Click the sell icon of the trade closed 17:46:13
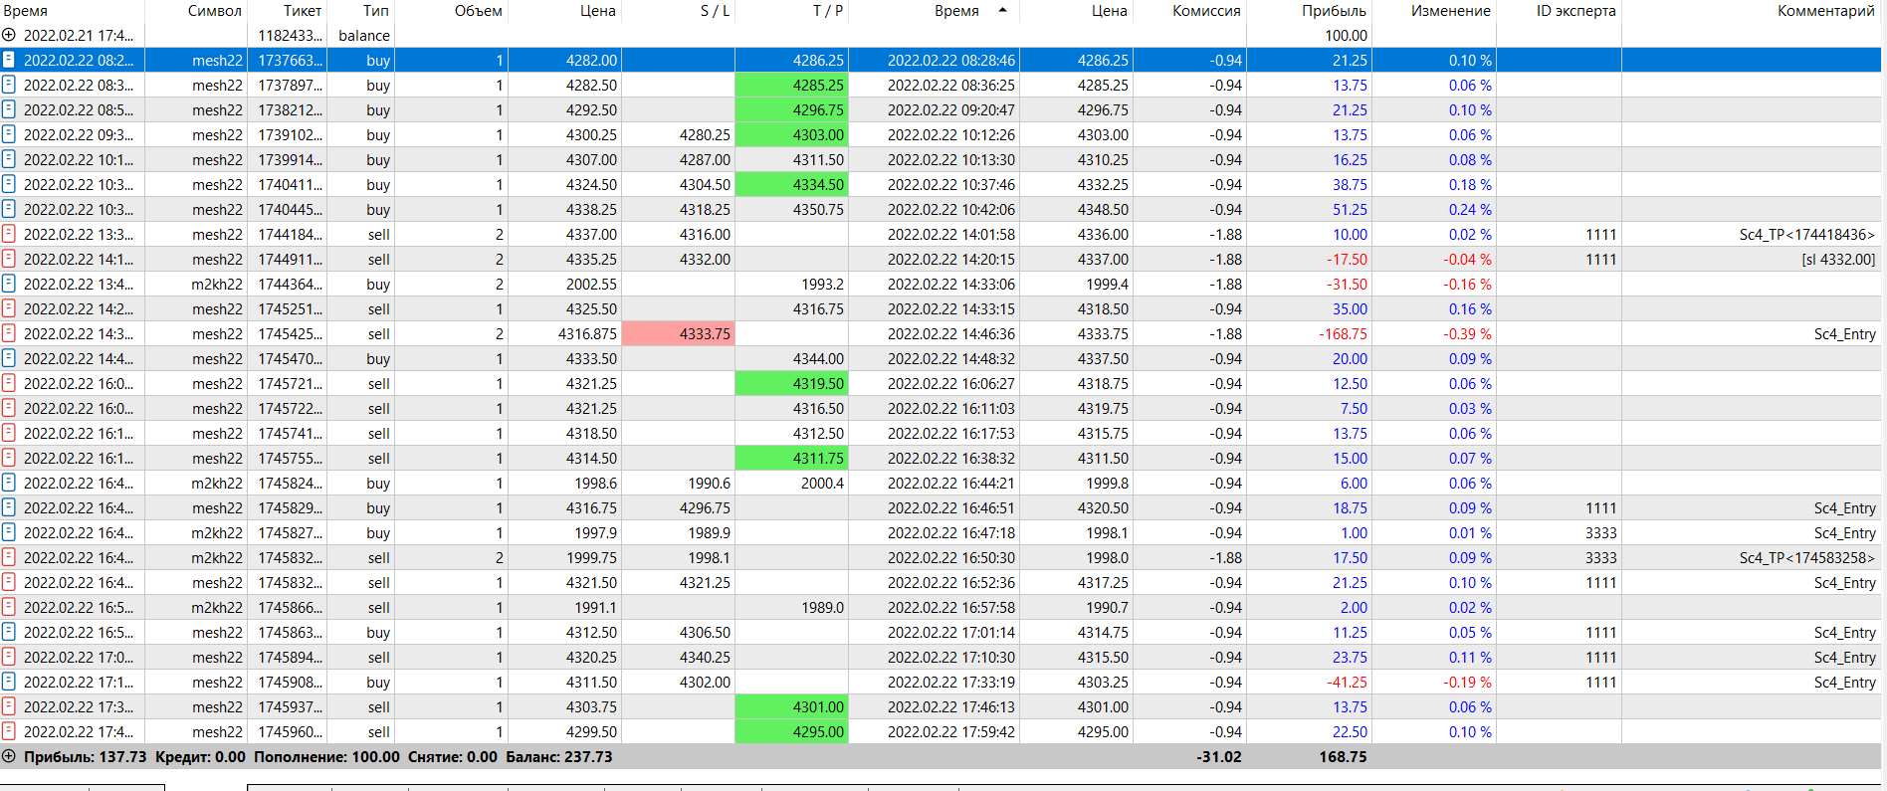 tap(9, 706)
